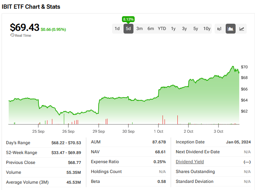
Task: Show the 6m chart range
Action: pos(150,28)
